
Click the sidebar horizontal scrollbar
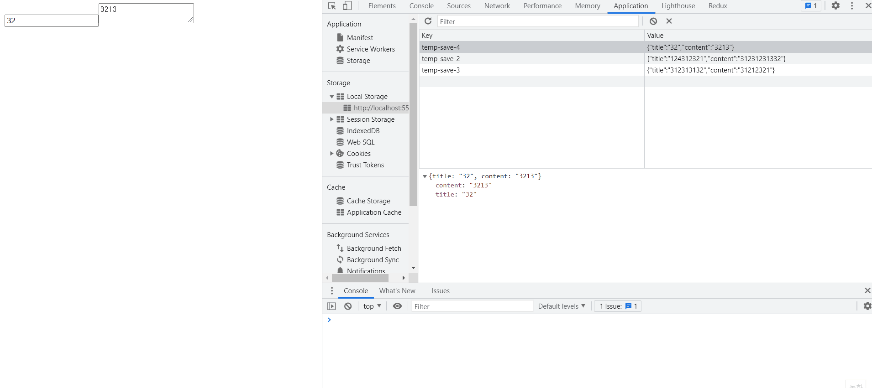(360, 278)
